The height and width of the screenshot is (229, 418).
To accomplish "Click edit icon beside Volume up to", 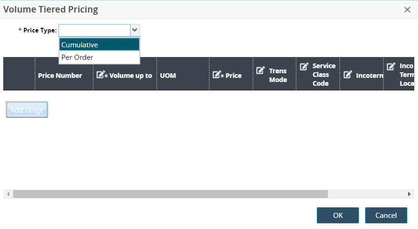I will (101, 75).
